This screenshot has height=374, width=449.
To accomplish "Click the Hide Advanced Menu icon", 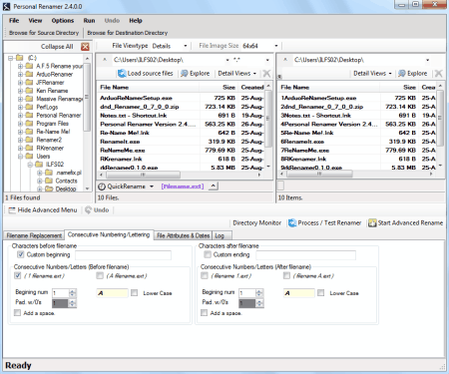I will [x=12, y=210].
